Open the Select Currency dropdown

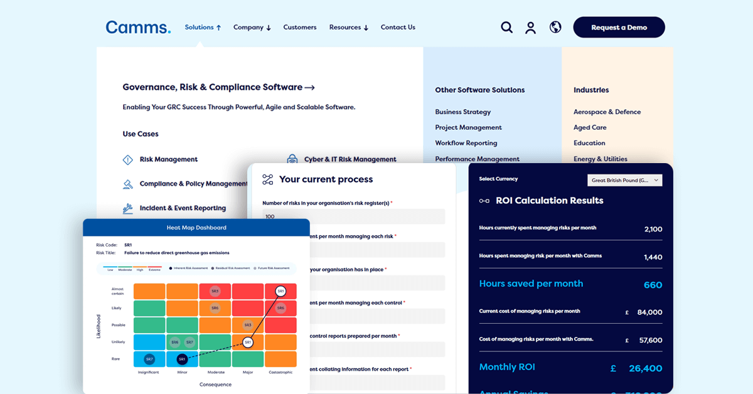(625, 181)
